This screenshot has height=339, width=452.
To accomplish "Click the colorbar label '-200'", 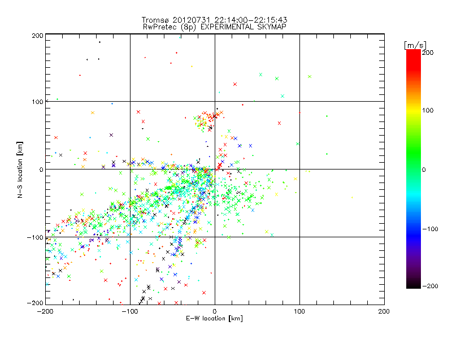I will (430, 286).
